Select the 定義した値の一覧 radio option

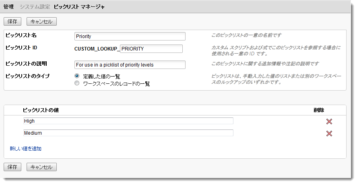click(77, 76)
